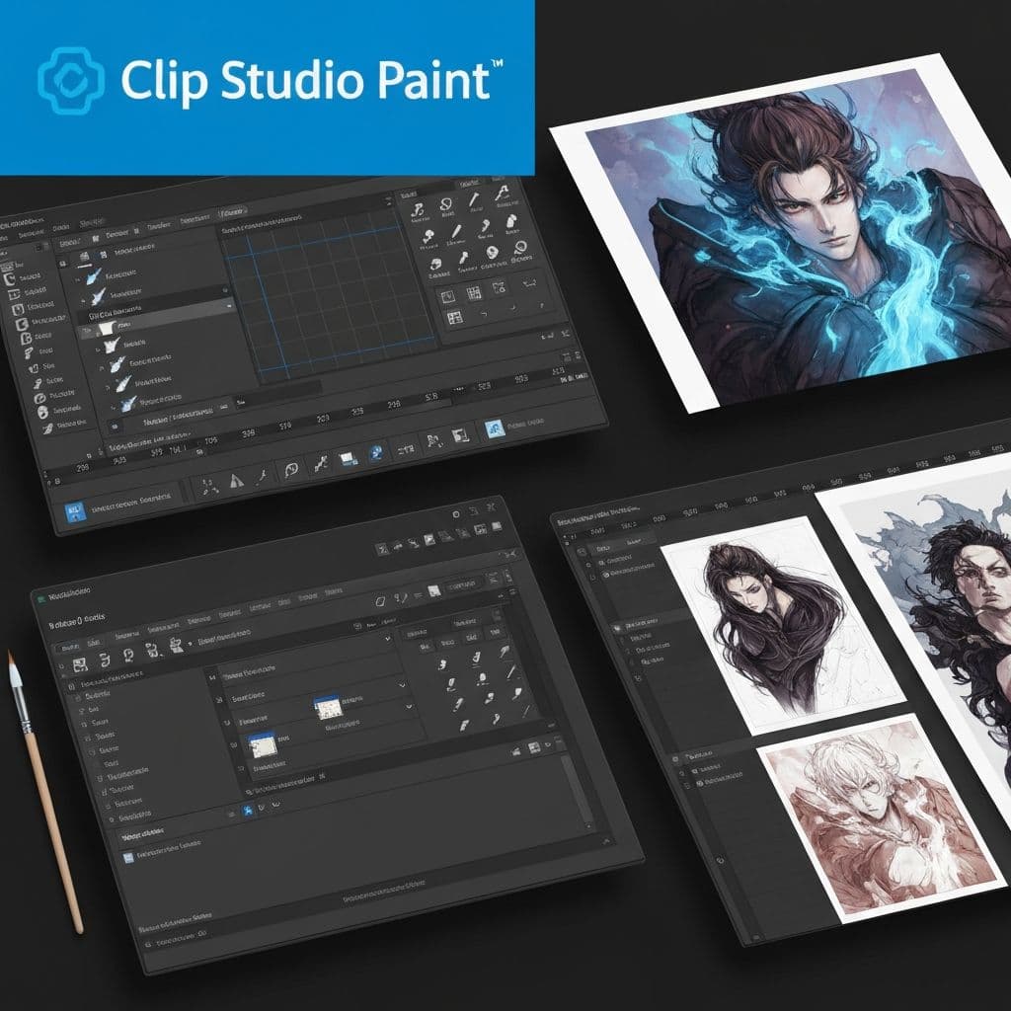
Task: Click the small grid icon below the pen tools
Action: pyautogui.click(x=474, y=290)
